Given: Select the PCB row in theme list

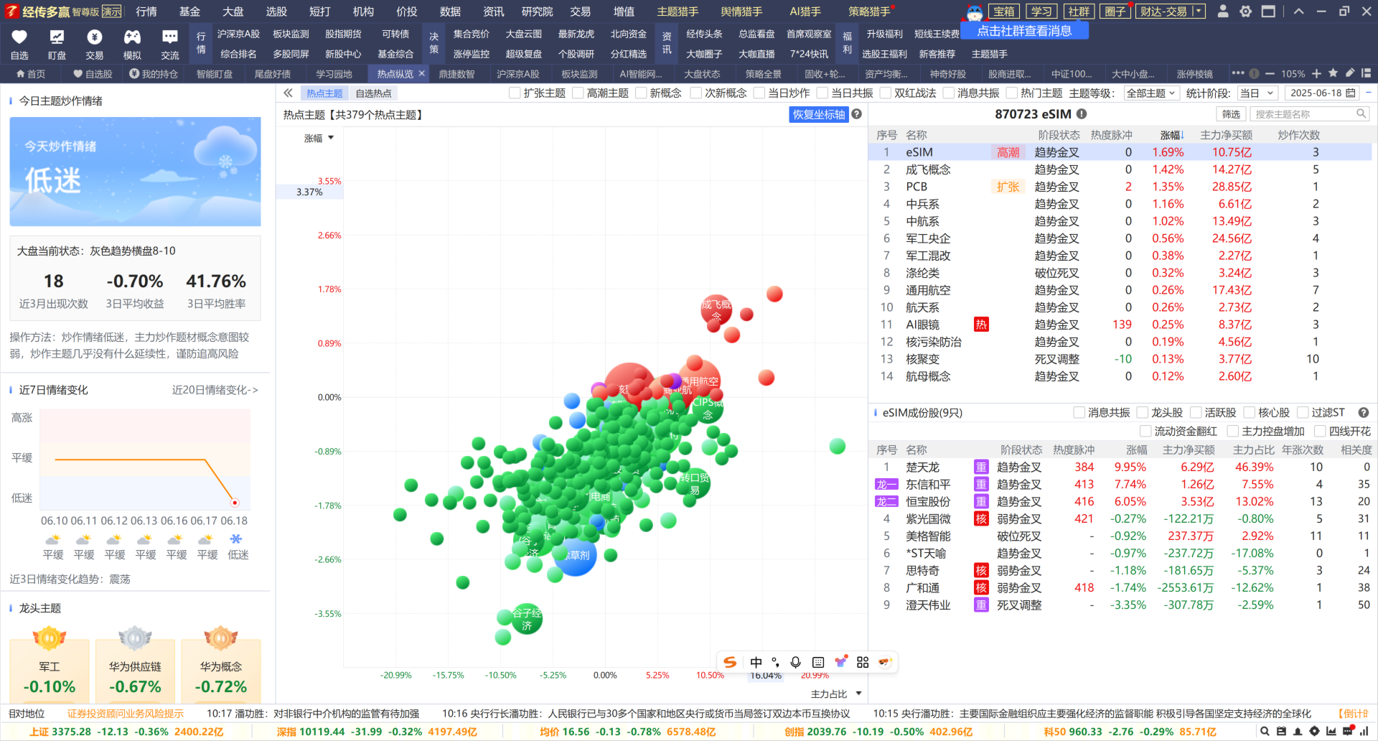Looking at the screenshot, I should (x=1120, y=187).
